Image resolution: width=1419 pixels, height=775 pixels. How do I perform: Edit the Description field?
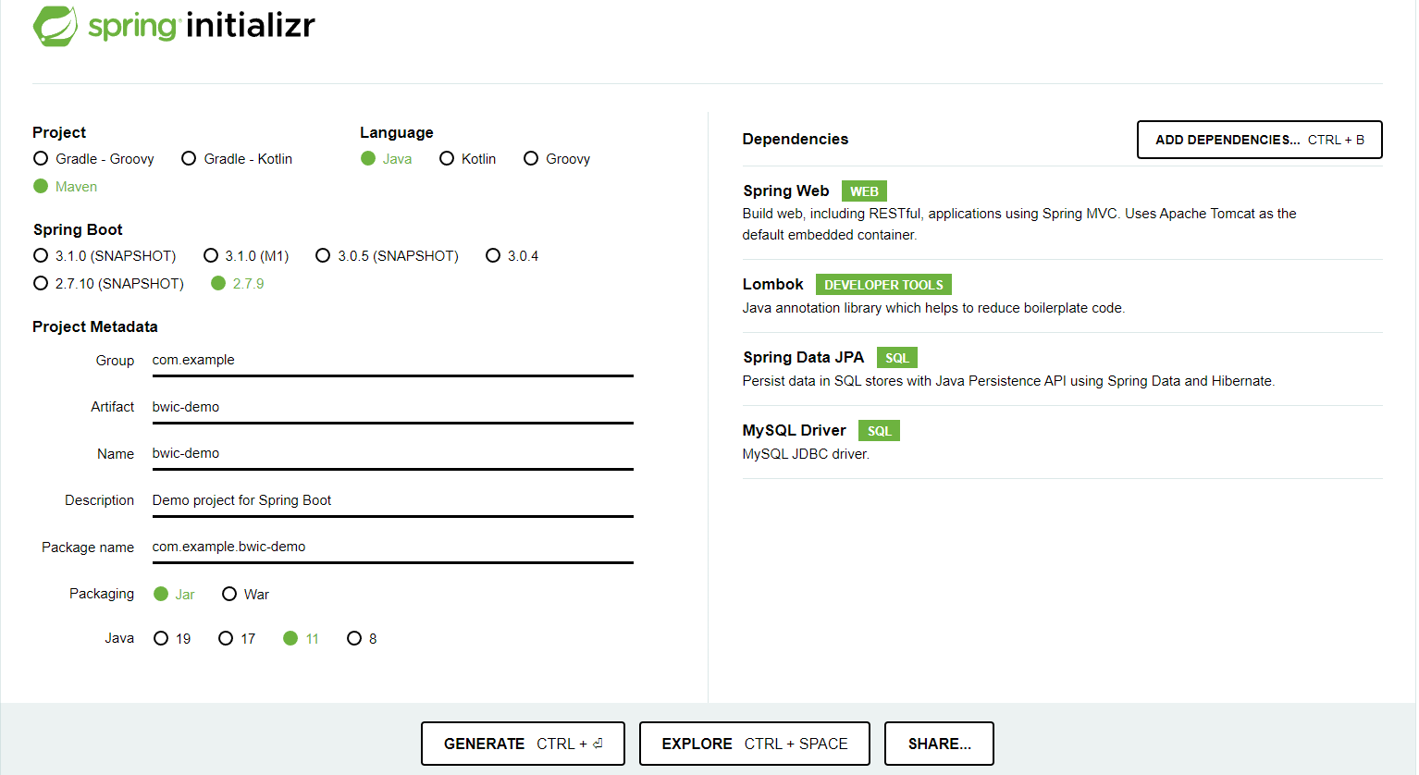(x=392, y=500)
